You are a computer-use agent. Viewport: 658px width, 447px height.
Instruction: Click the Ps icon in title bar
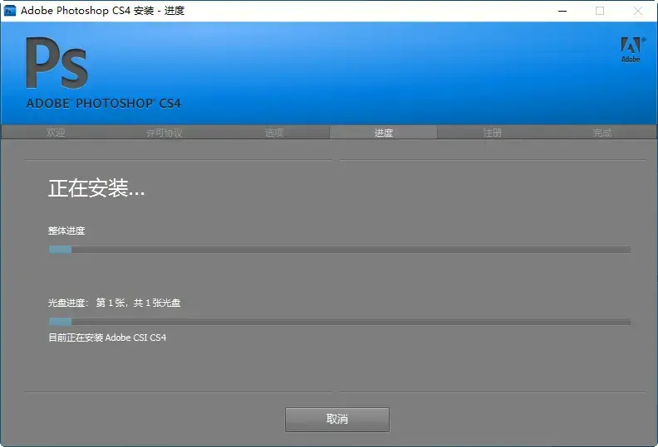coord(9,11)
